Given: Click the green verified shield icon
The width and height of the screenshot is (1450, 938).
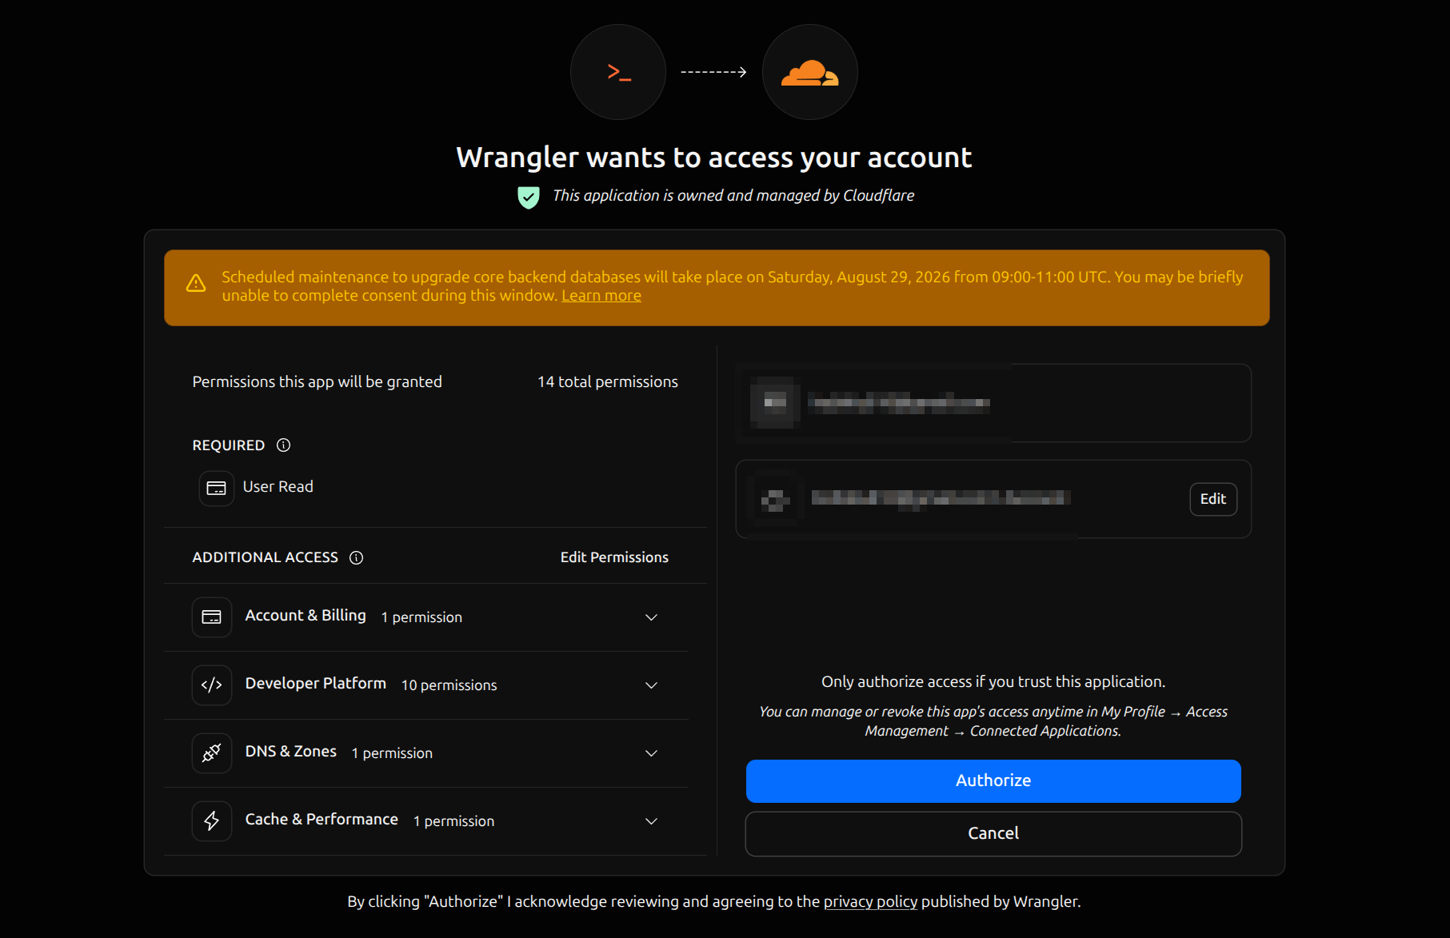Looking at the screenshot, I should [529, 197].
